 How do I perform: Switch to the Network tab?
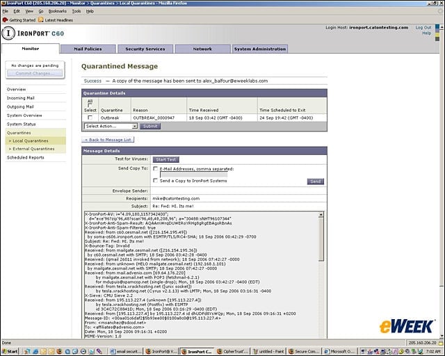(202, 49)
